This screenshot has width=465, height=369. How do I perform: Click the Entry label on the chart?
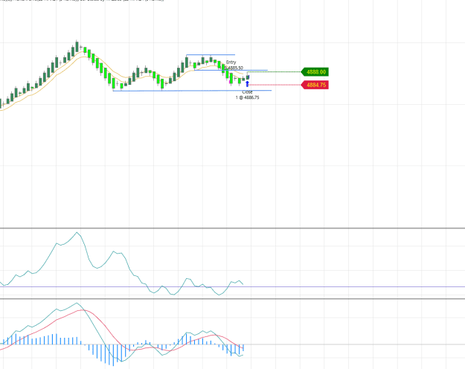tap(231, 62)
